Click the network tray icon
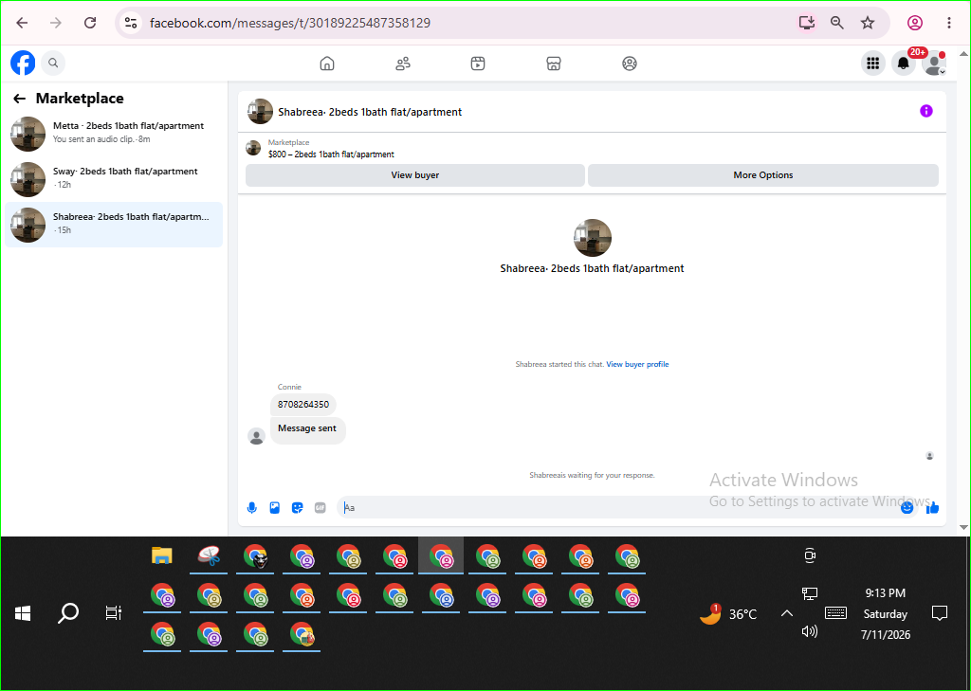Viewport: 971px width, 691px height. (x=810, y=594)
